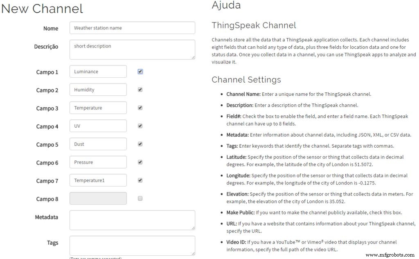Click the Nome channel name input field
The image size is (419, 259).
coord(132,28)
